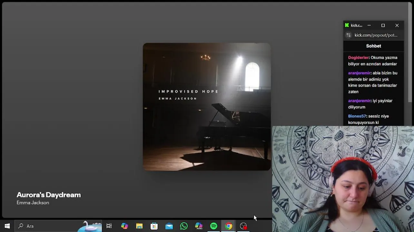Minimize the Kick chat popup window
Image resolution: width=414 pixels, height=232 pixels.
click(x=369, y=25)
